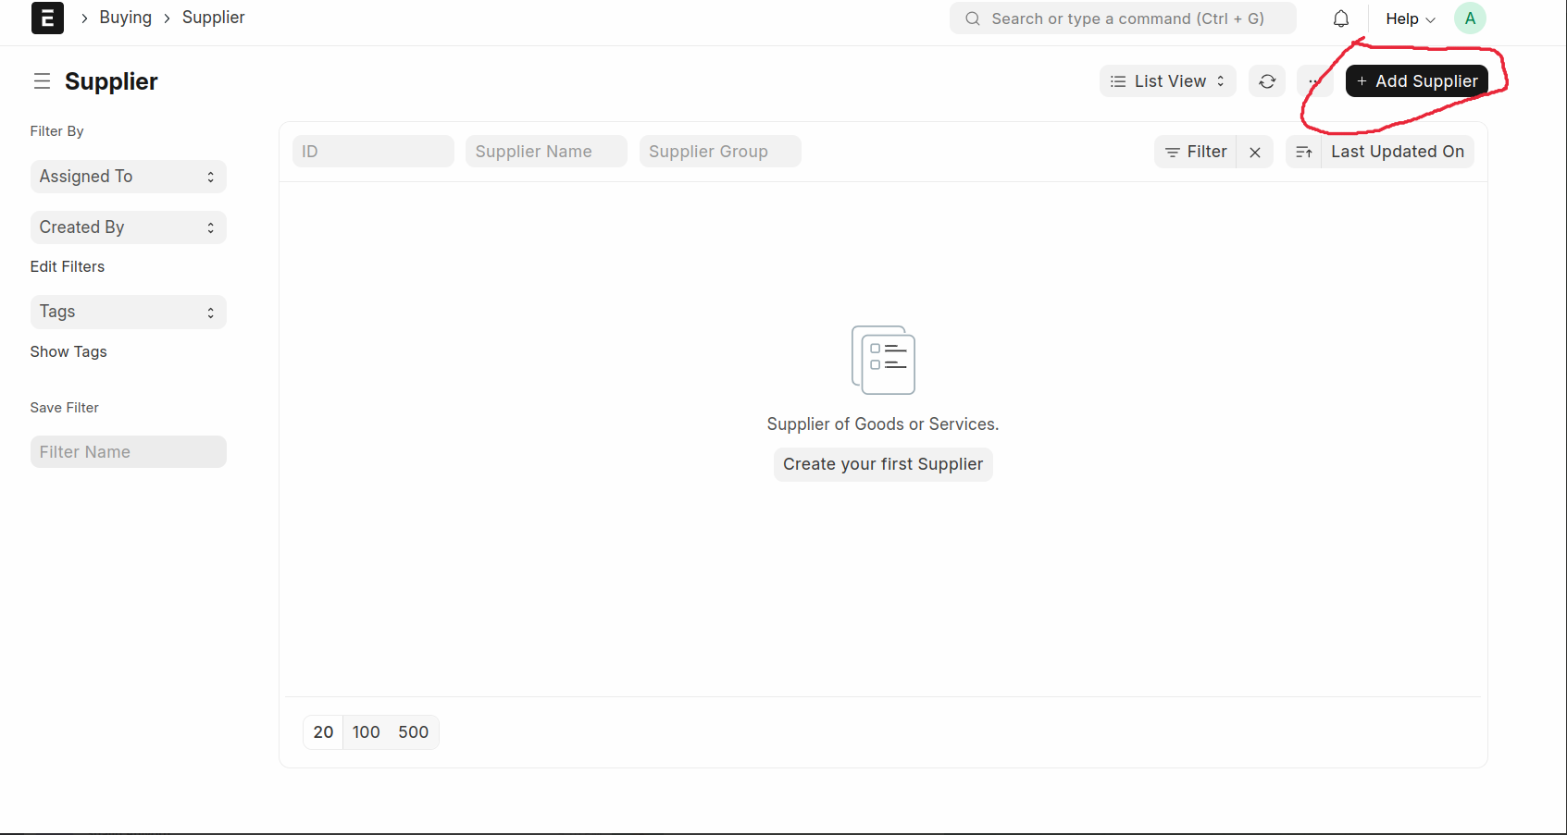Open the user avatar A menu
Screen dimensions: 1567x835
tap(1469, 18)
